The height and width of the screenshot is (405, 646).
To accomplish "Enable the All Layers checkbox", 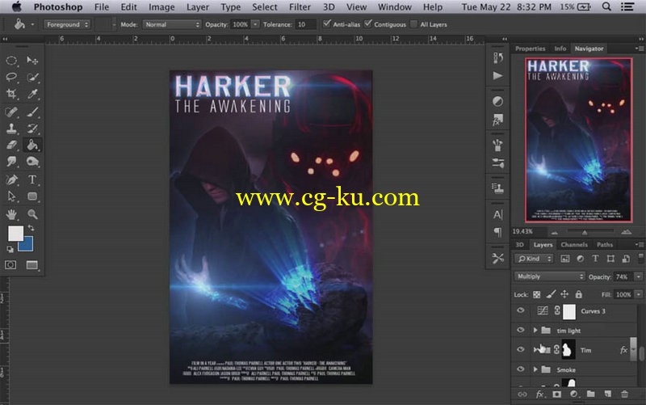I will tap(414, 24).
